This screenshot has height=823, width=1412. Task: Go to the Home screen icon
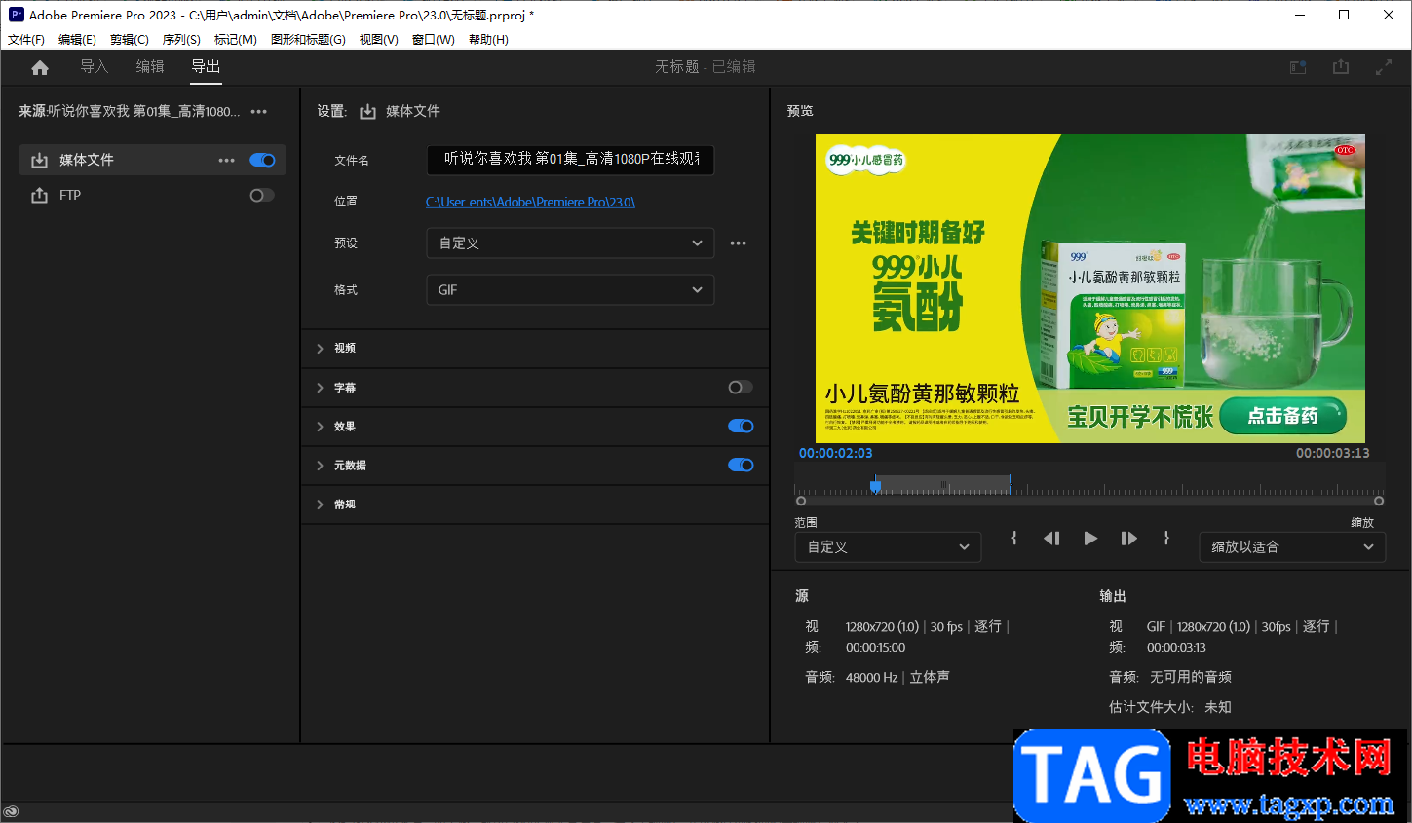pyautogui.click(x=40, y=67)
